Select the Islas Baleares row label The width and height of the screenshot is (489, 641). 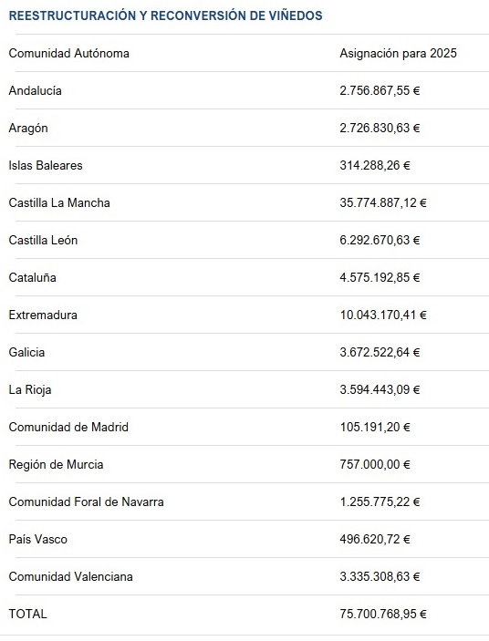(x=46, y=165)
